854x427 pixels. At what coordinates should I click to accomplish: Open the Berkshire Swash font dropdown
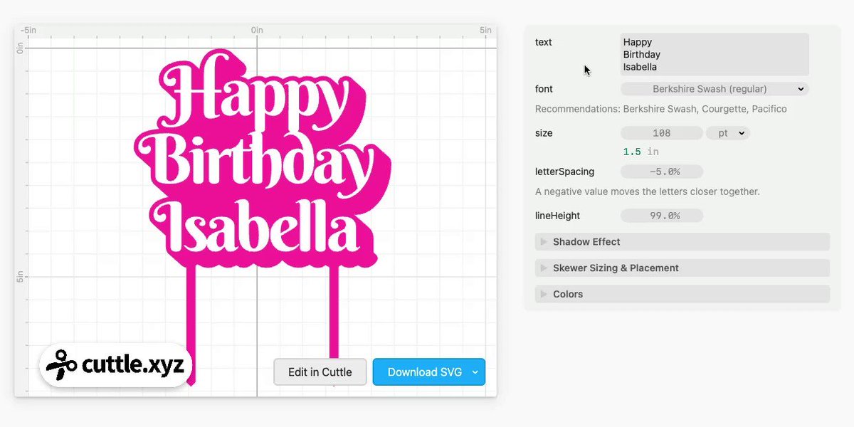coord(715,89)
